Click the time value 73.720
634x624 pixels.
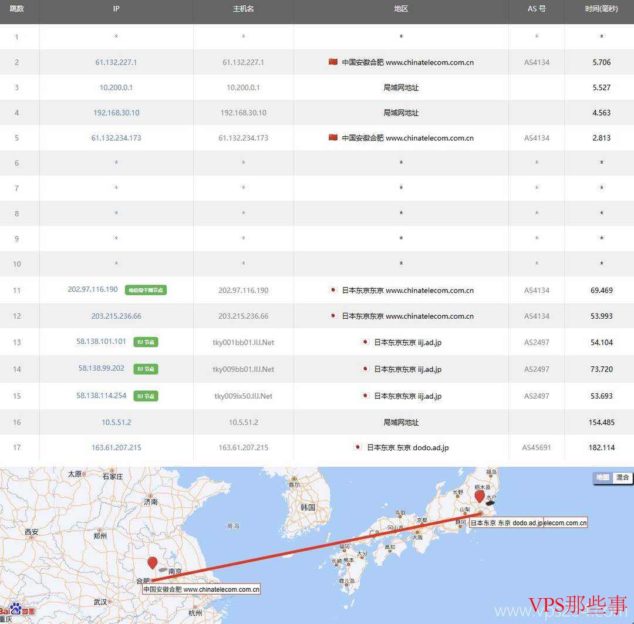tap(601, 369)
